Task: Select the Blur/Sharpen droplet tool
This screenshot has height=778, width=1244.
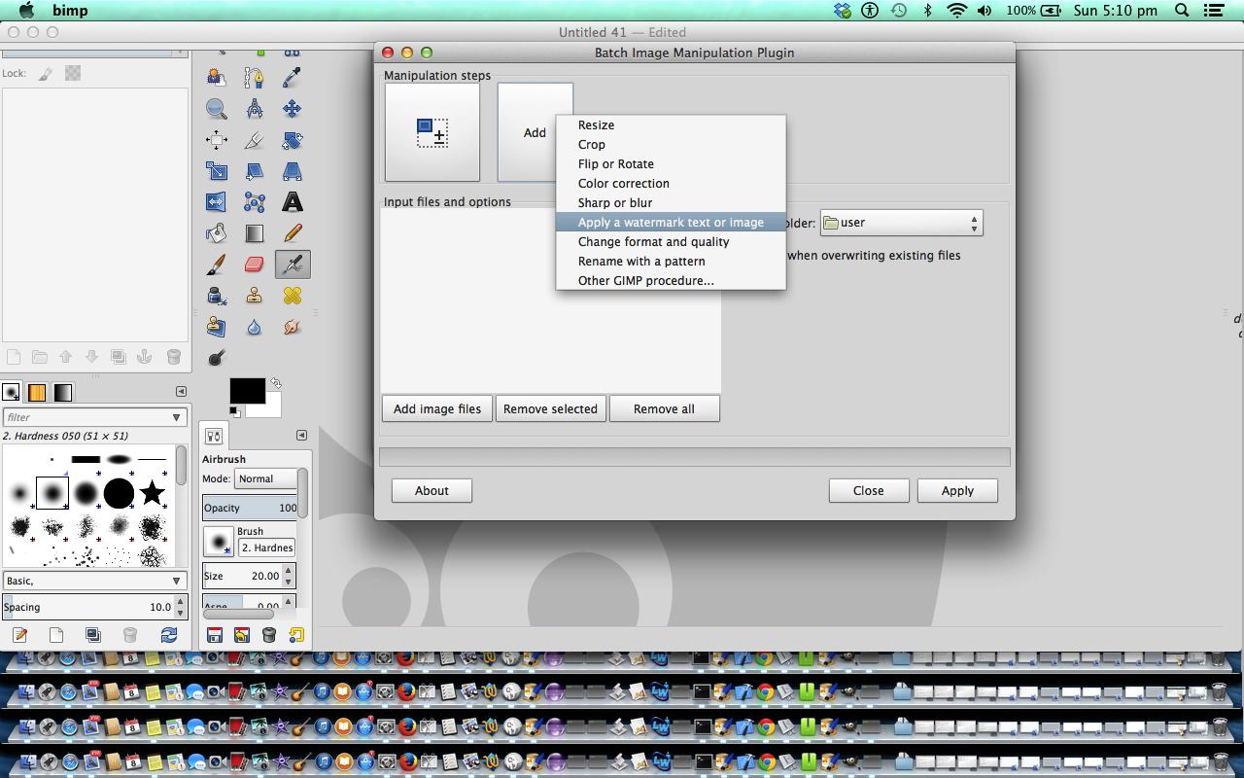Action: pos(254,327)
